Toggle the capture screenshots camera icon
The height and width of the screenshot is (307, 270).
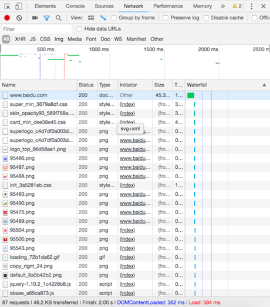35,18
